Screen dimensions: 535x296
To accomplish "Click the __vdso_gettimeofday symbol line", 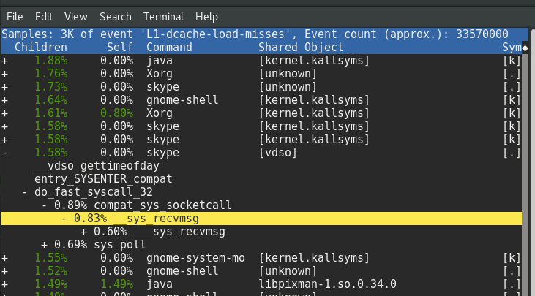I will (x=91, y=165).
